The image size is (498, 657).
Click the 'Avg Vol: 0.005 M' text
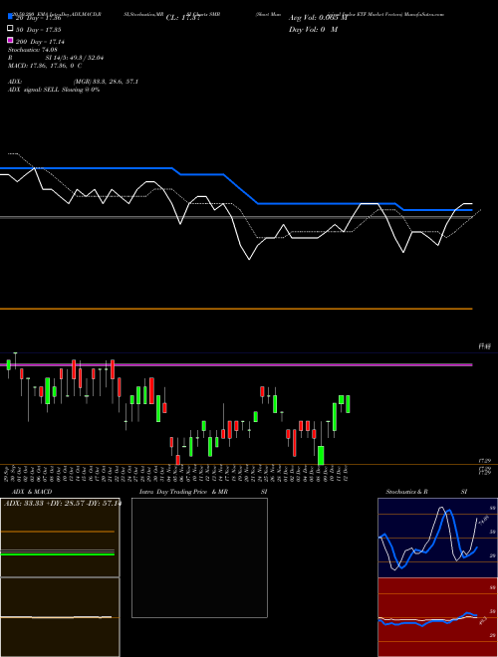(x=318, y=18)
